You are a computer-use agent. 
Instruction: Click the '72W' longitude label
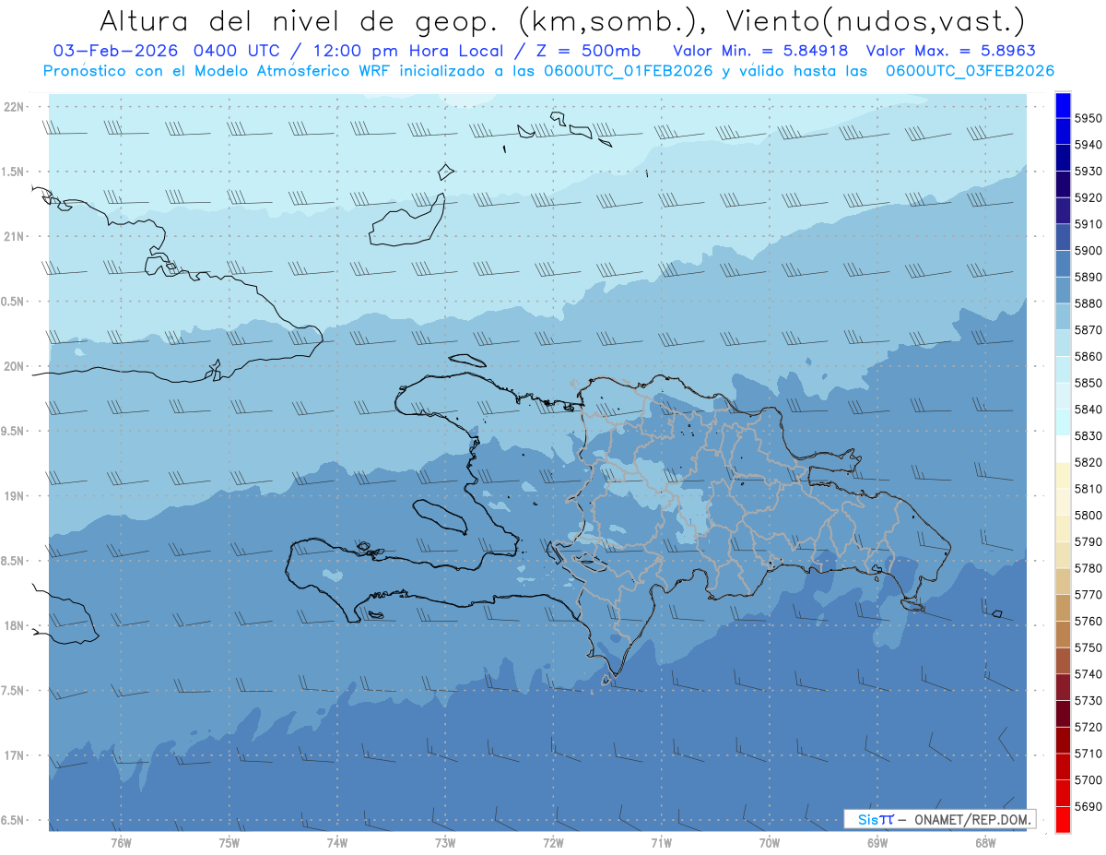553,842
